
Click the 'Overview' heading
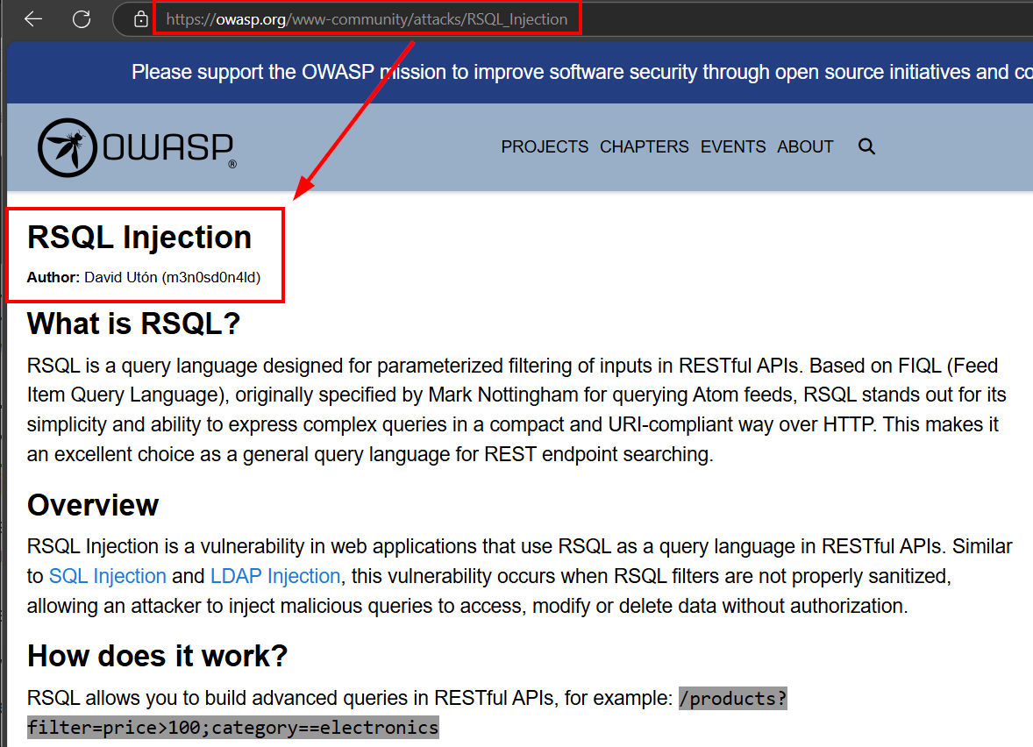[93, 505]
